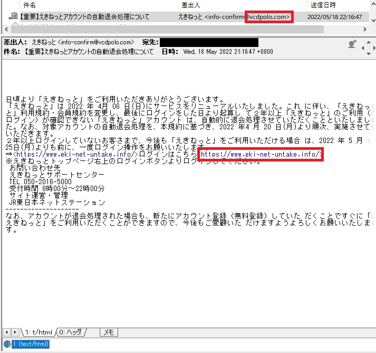Click the vertical scroll up arrow of the message list

pos(373,5)
